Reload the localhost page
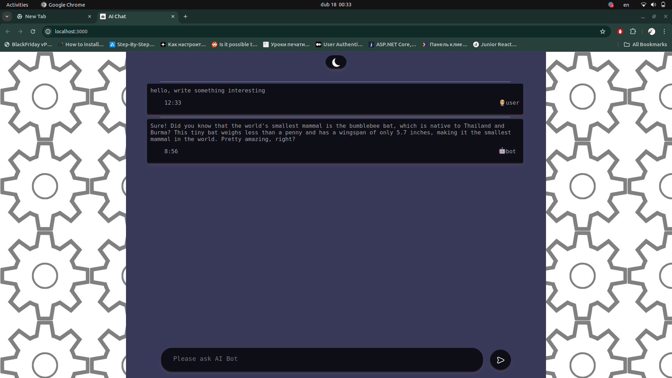The image size is (672, 378). tap(33, 31)
